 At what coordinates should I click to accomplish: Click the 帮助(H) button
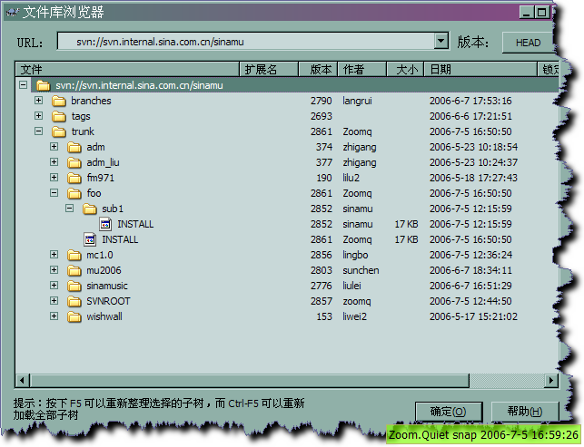pyautogui.click(x=526, y=412)
